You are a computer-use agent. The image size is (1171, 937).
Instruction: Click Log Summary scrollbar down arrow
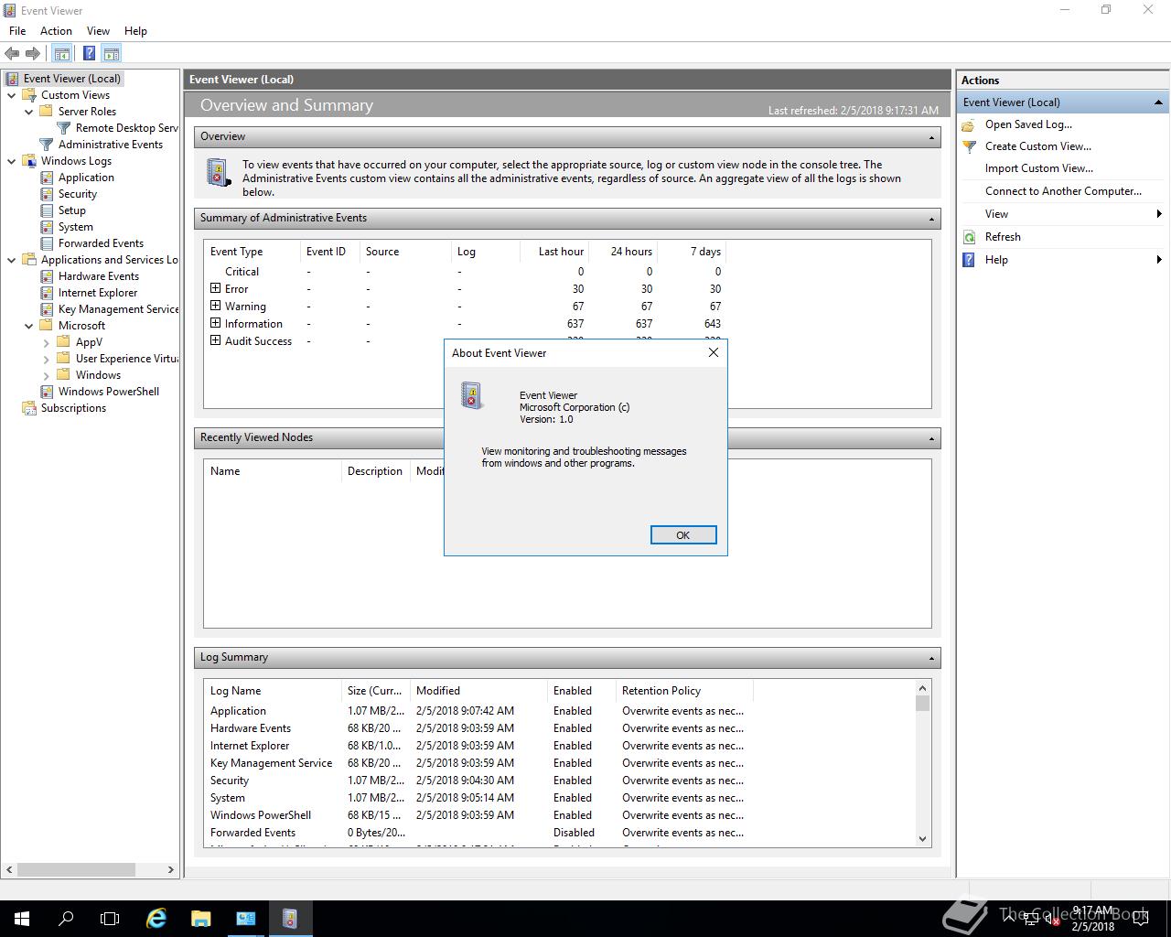(x=922, y=839)
